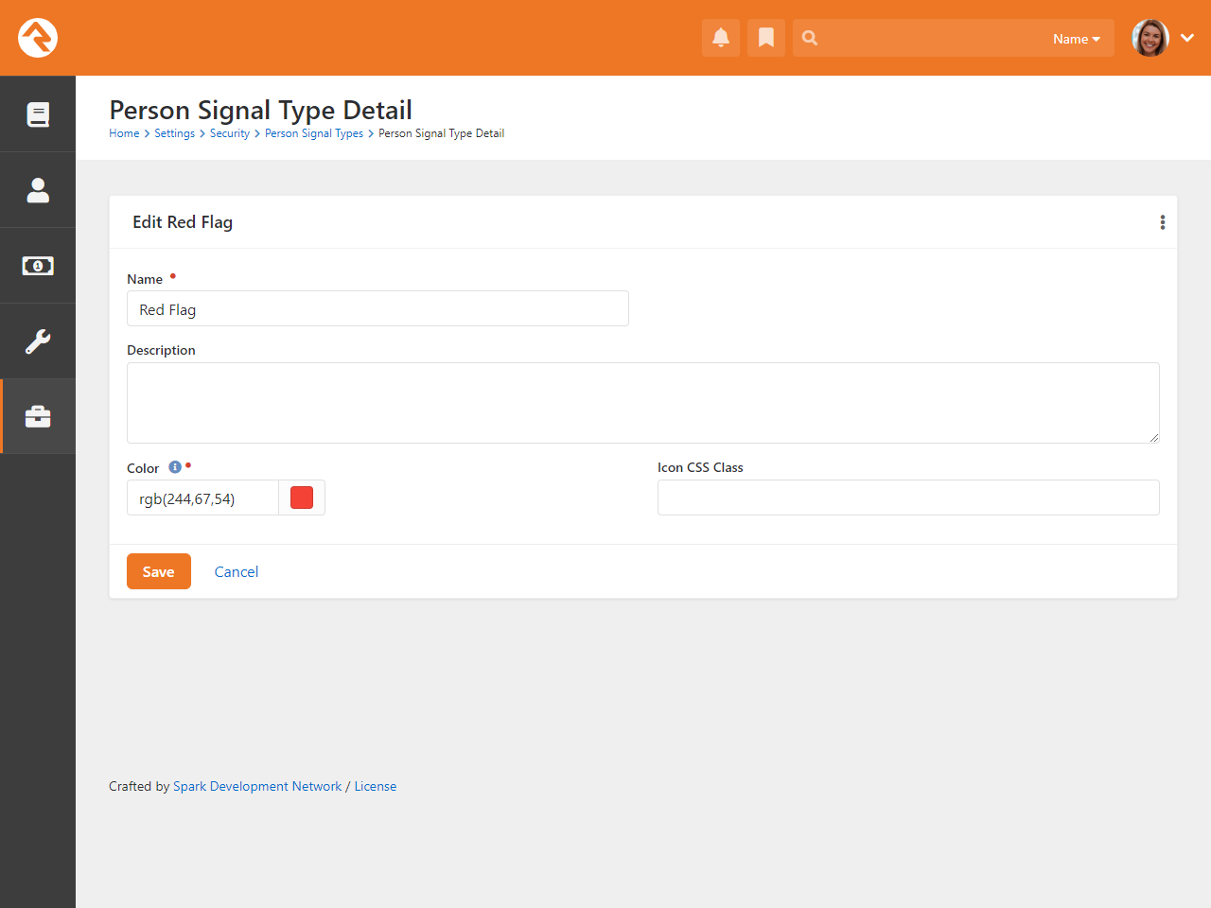The height and width of the screenshot is (908, 1211).
Task: Expand the user account chevron
Action: tap(1187, 38)
